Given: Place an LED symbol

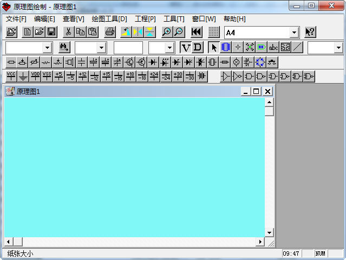Looking at the screenshot, I should point(165,62).
